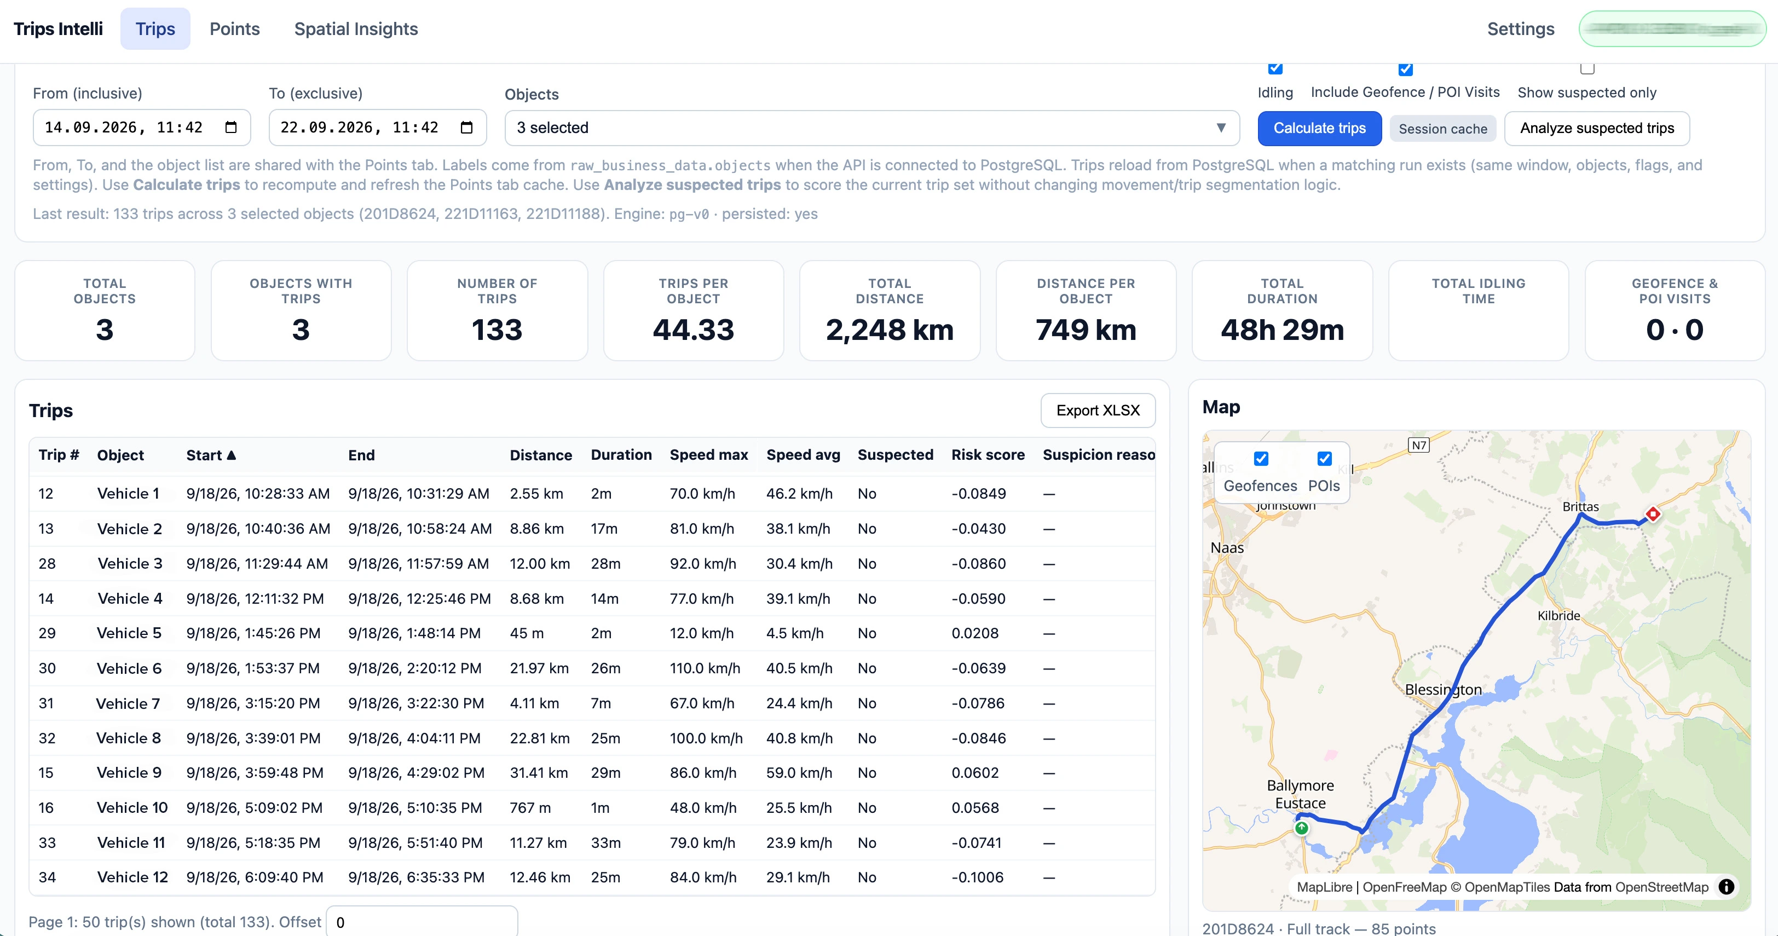Click the Total Distance card showing 2,248 km
The image size is (1778, 936).
click(x=890, y=310)
